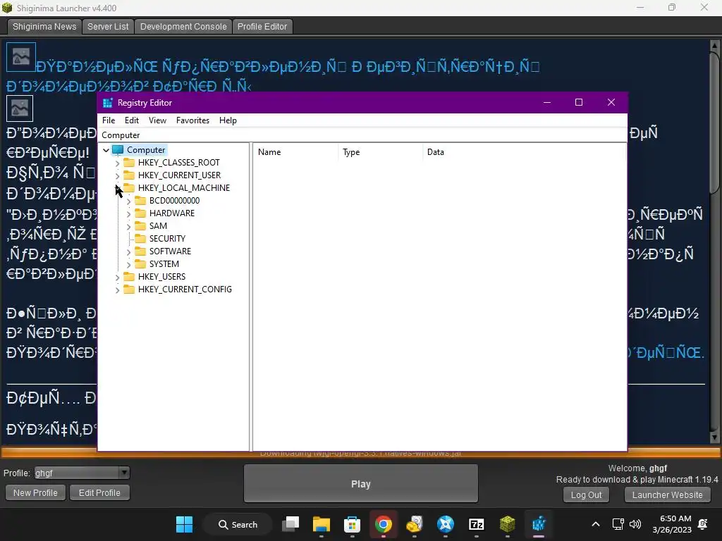Click first broken image in launcher news
Viewport: 722px width, 541px height.
tap(20, 57)
